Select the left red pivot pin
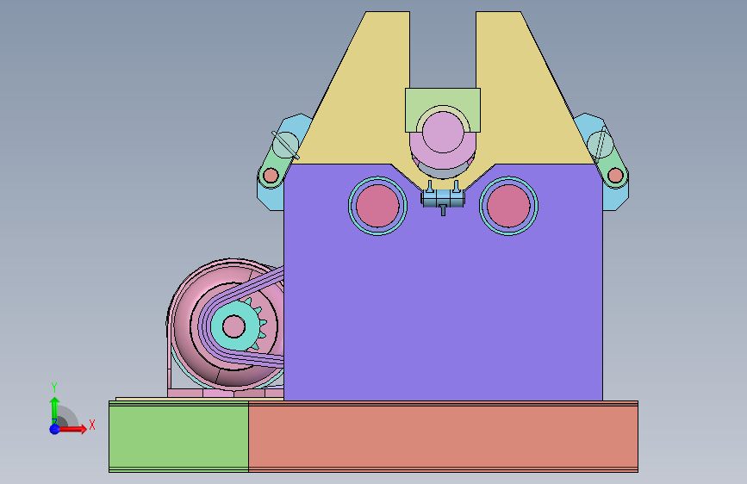This screenshot has height=484, width=747. click(x=271, y=176)
